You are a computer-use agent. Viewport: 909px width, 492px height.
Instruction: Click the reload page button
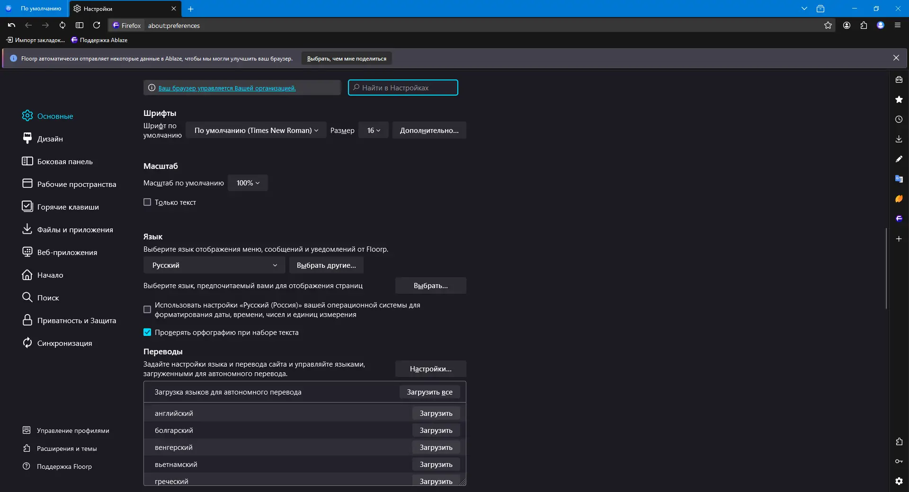click(x=97, y=26)
